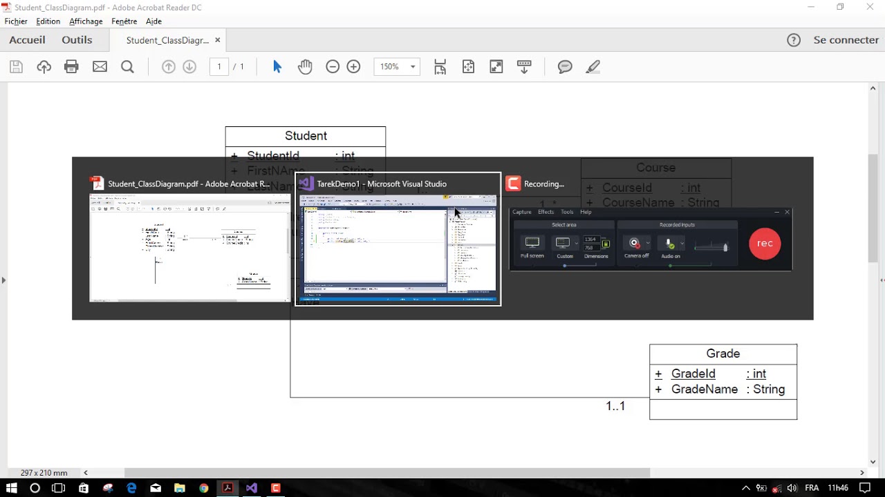Click the scroll down arrow

[x=873, y=462]
